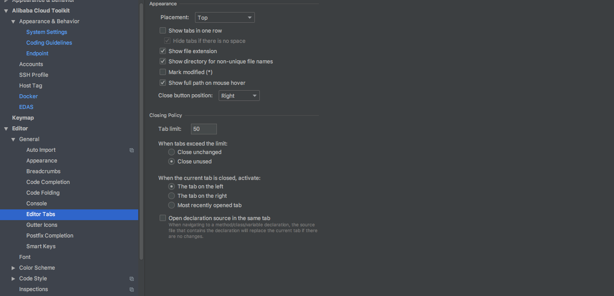Open the Close button position dropdown
Viewport: 614px width, 296px height.
239,96
